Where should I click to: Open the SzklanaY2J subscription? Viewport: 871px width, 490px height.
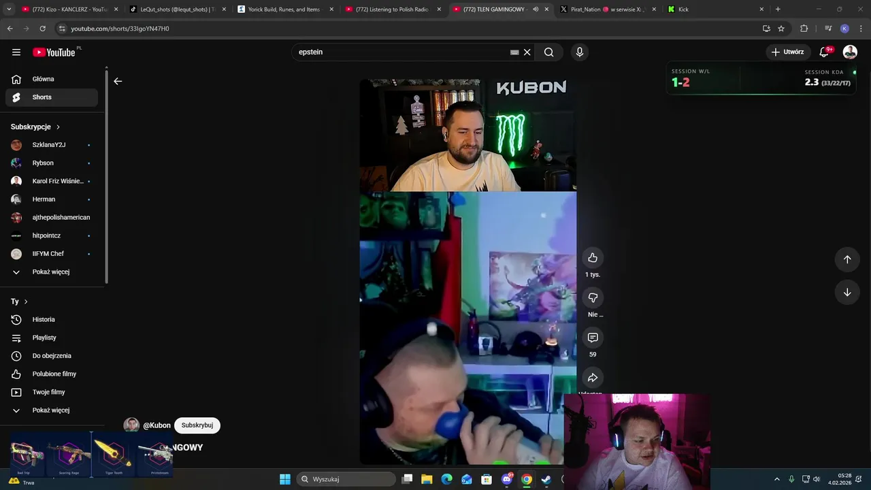[x=52, y=145]
